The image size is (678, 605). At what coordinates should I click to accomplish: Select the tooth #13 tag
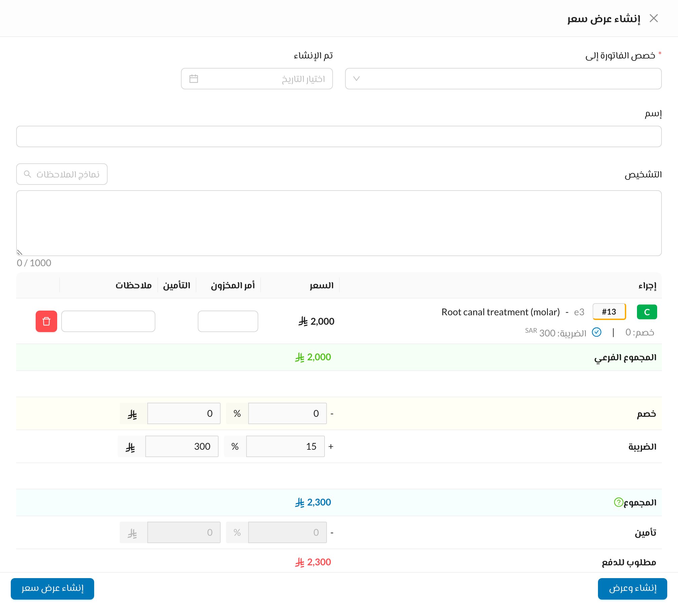609,312
